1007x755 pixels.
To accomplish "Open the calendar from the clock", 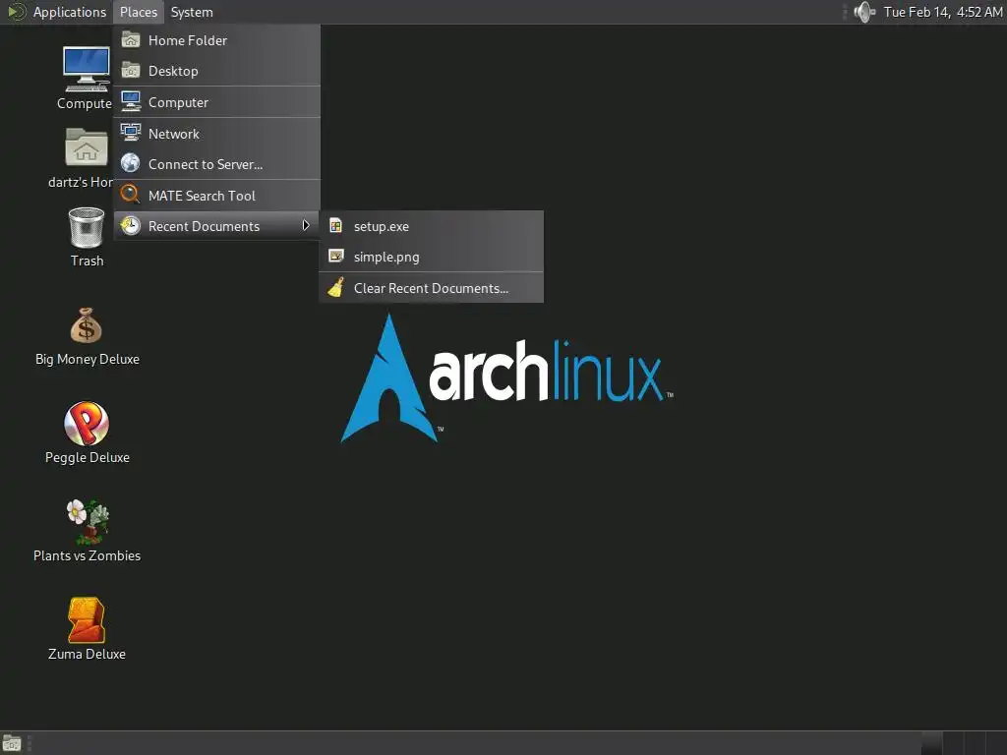I will click(x=943, y=12).
